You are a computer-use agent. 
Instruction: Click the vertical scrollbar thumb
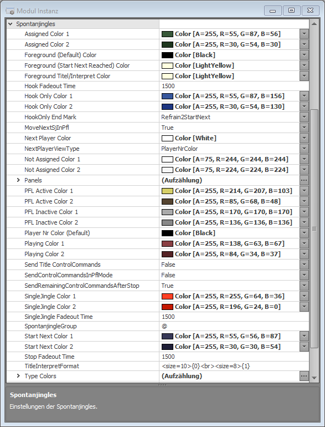(x=314, y=228)
